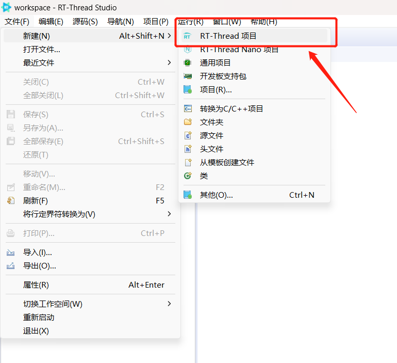Image resolution: width=397 pixels, height=363 pixels.
Task: Click the C file icon for 源文件
Action: [188, 135]
